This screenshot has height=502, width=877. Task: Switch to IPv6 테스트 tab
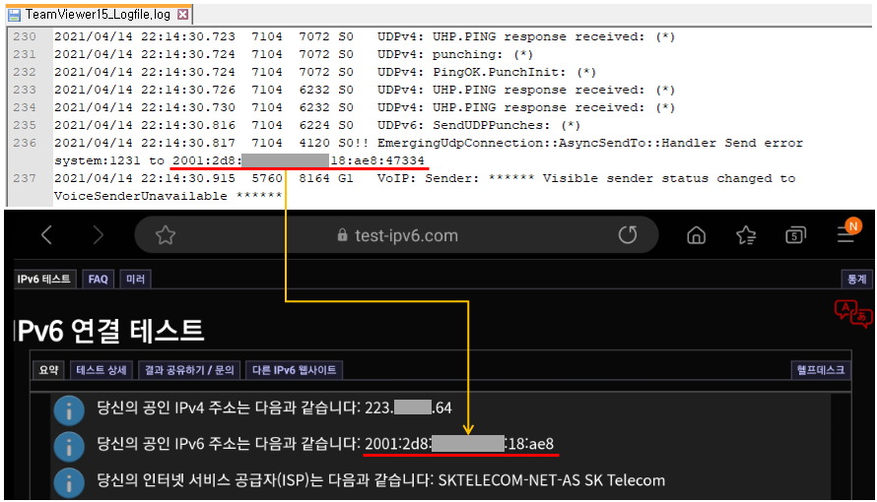[x=43, y=279]
